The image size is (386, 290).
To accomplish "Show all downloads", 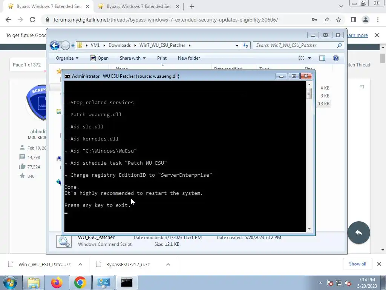I will [x=357, y=264].
